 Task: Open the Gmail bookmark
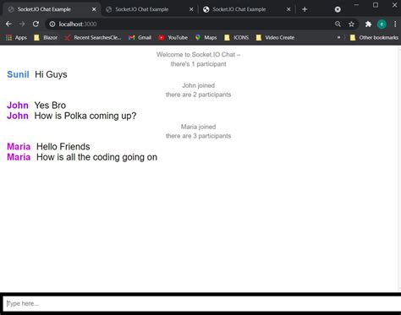coord(140,37)
